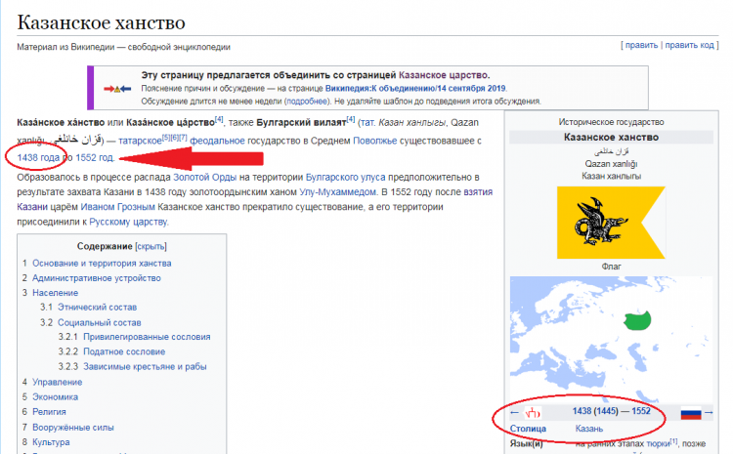The width and height of the screenshot is (733, 454).
Task: Jump to 'Культура' section
Action: pos(51,442)
